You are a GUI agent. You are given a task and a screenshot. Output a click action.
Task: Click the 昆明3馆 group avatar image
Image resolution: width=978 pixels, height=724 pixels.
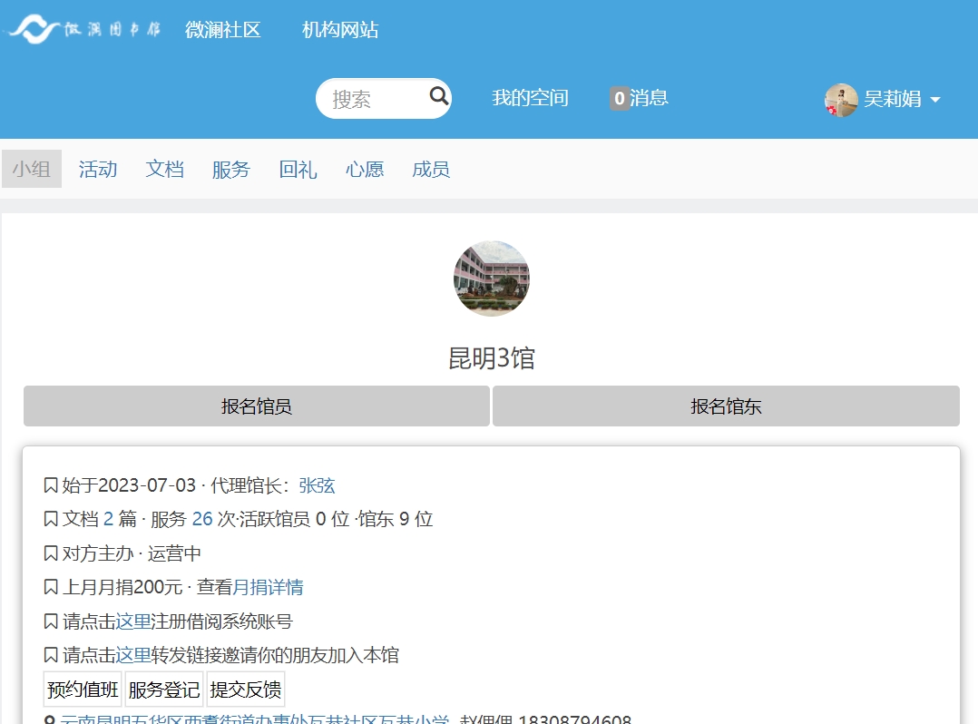491,279
